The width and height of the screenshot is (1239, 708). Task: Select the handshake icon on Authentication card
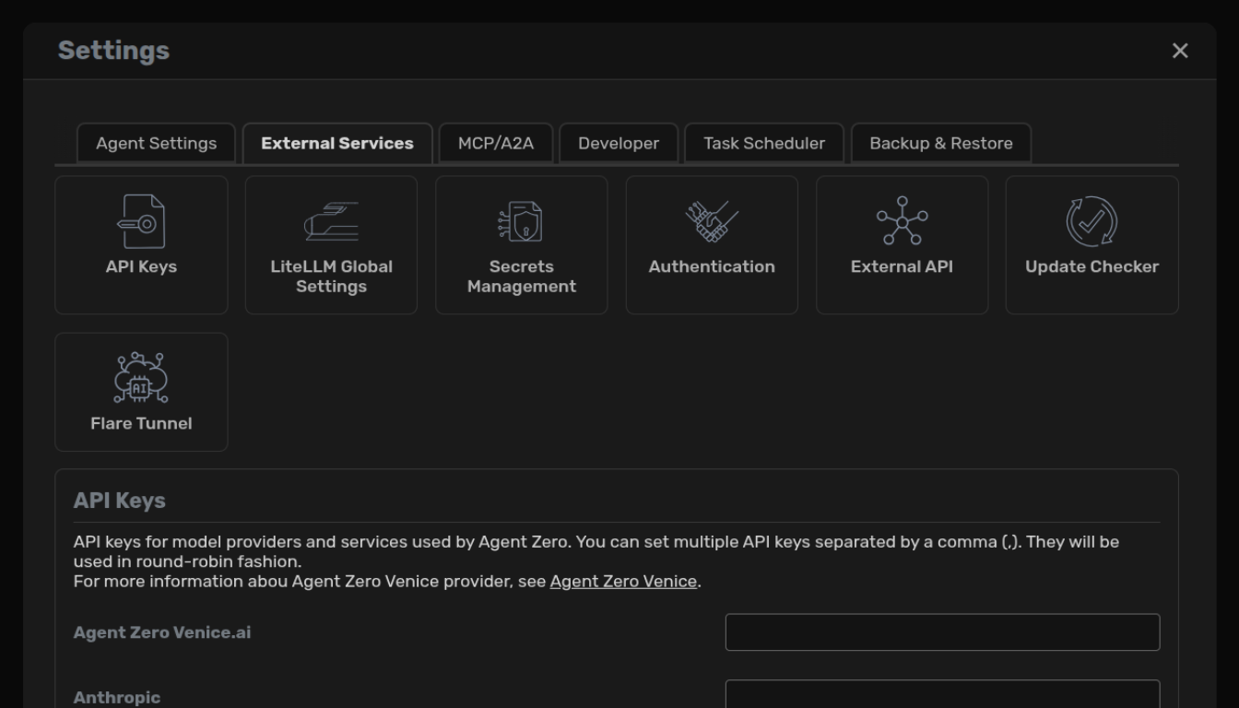pyautogui.click(x=711, y=219)
